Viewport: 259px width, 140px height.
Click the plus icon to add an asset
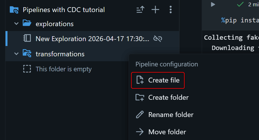(155, 10)
